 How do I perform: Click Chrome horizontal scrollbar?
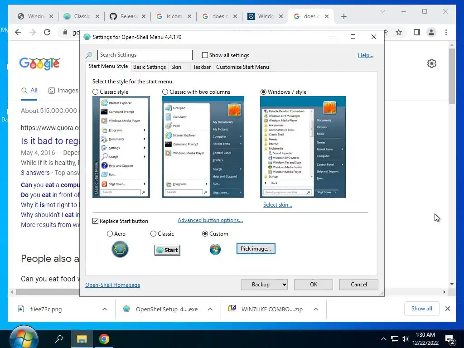47,292
